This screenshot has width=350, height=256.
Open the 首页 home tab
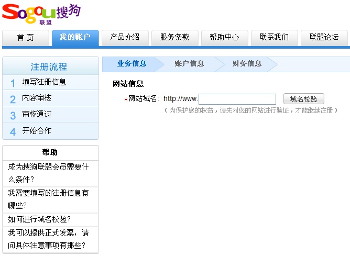tap(25, 38)
